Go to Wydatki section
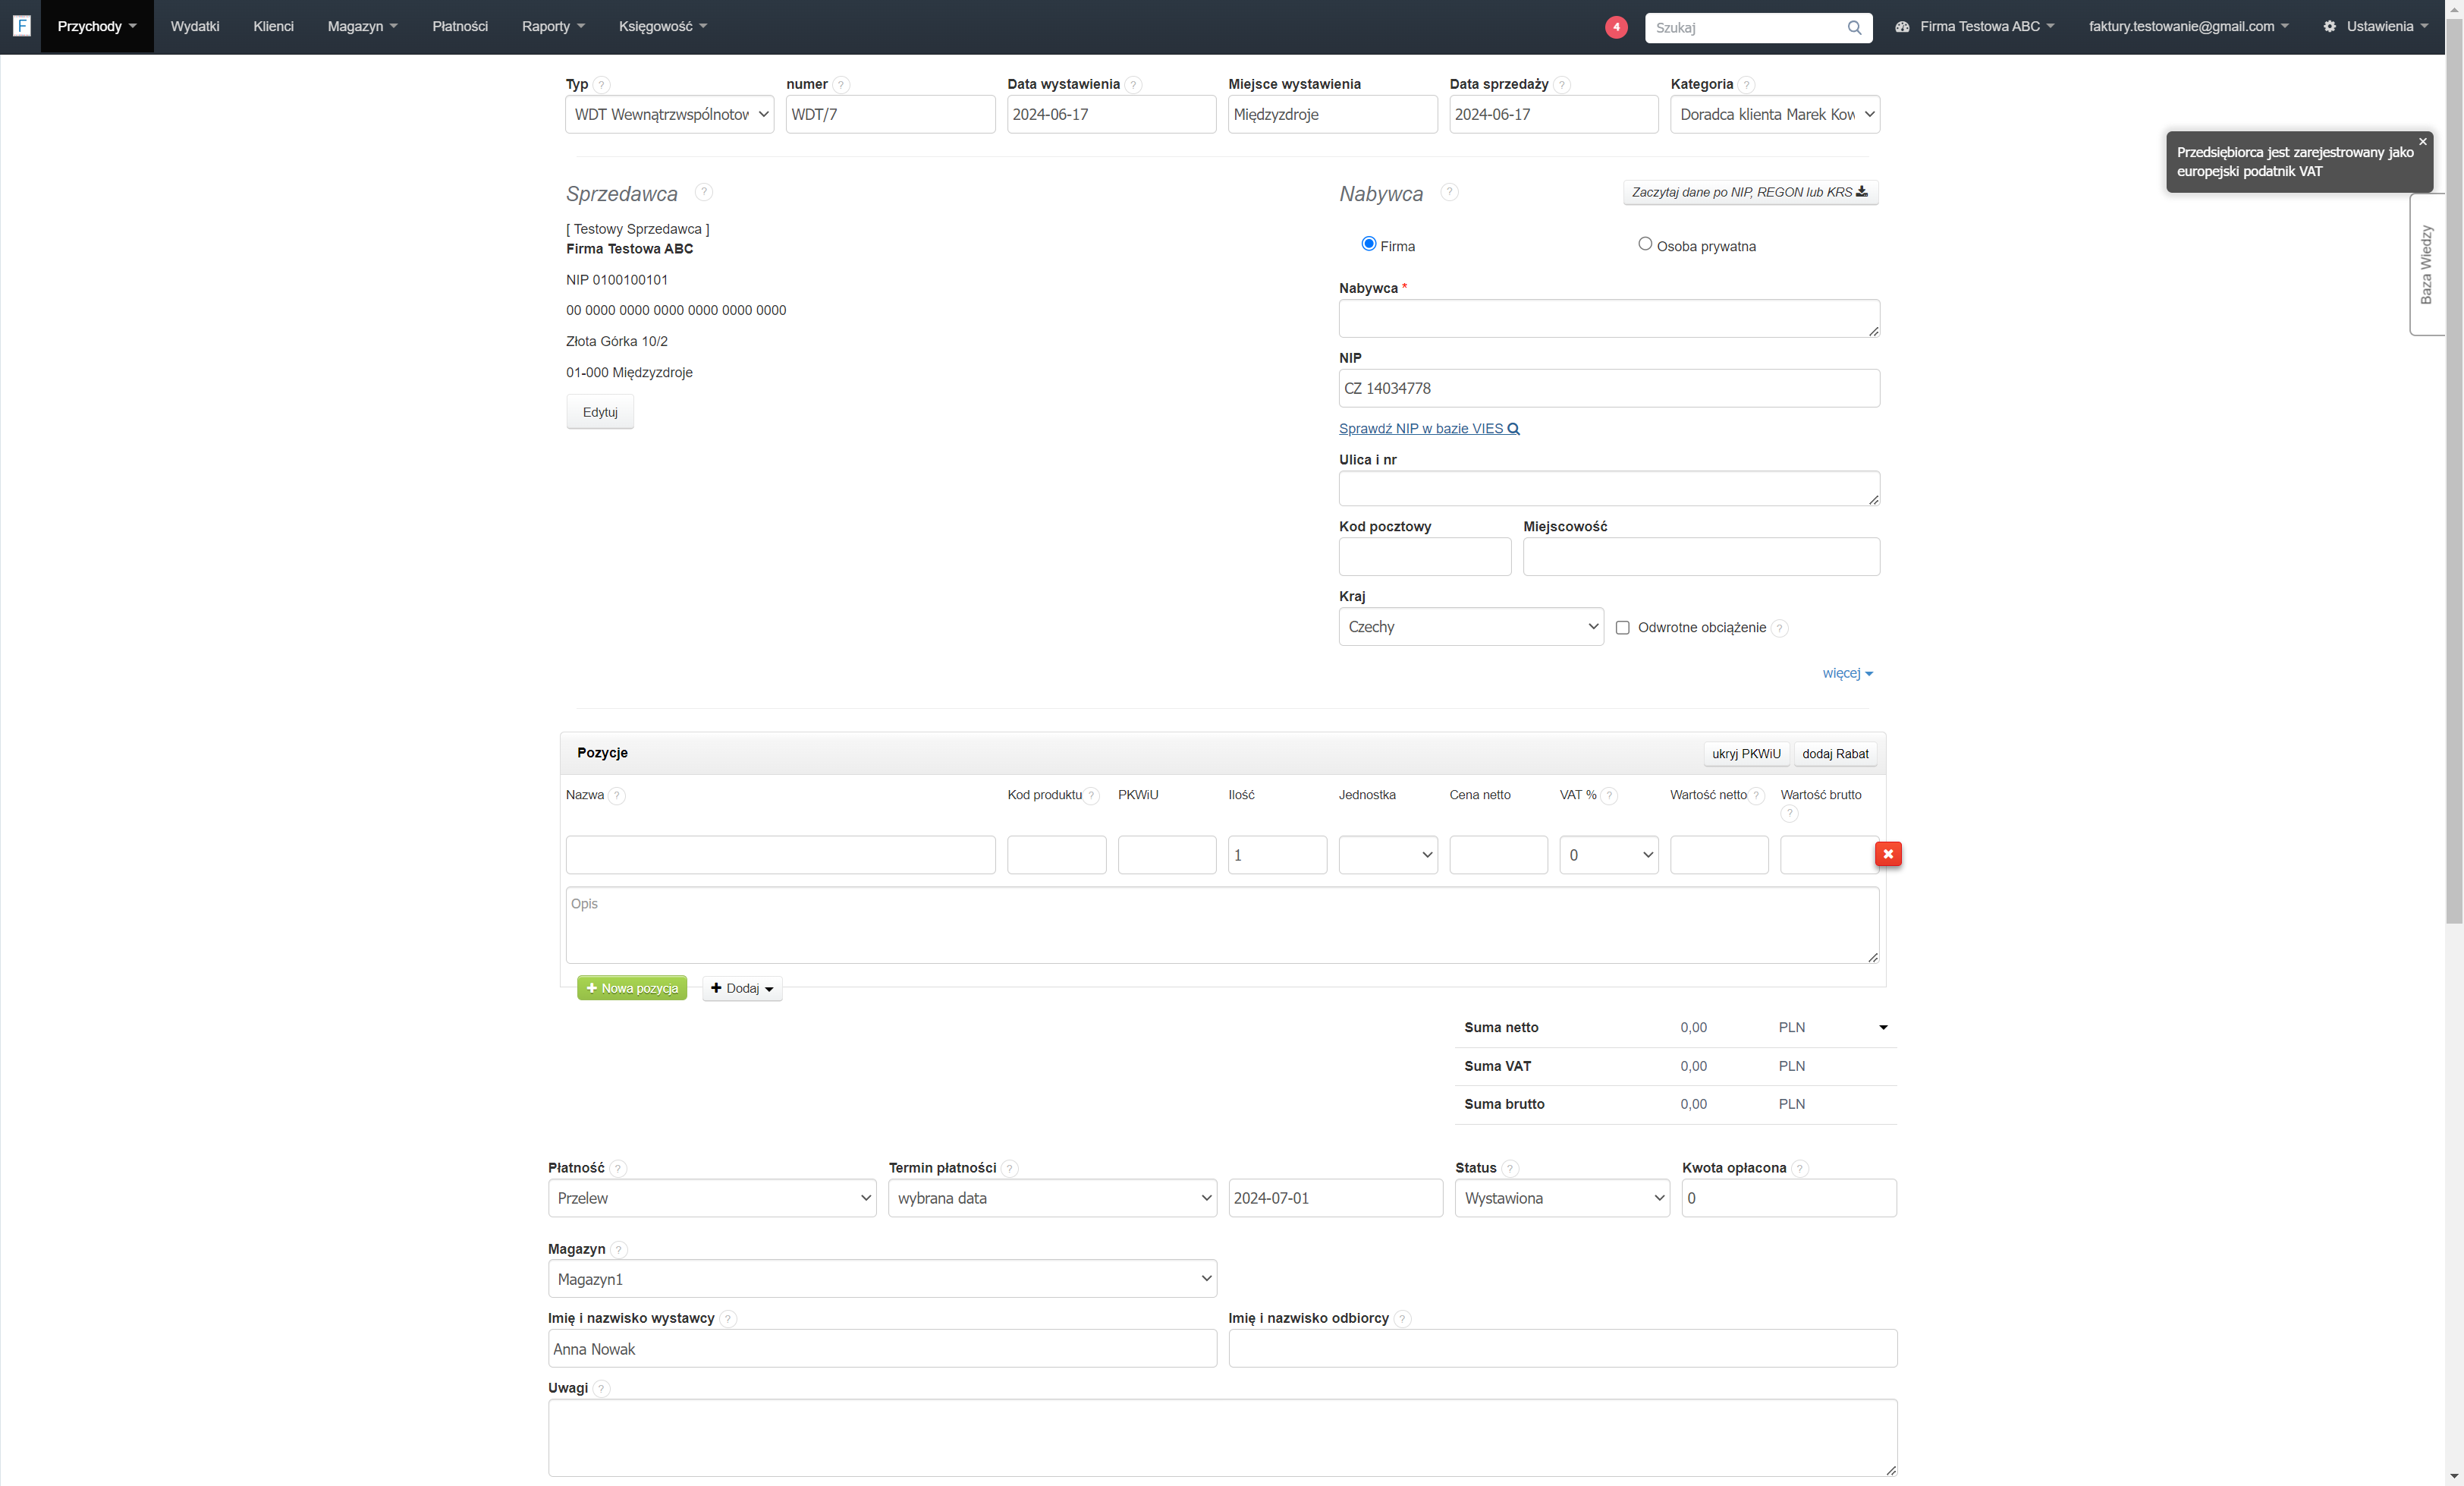 (195, 26)
